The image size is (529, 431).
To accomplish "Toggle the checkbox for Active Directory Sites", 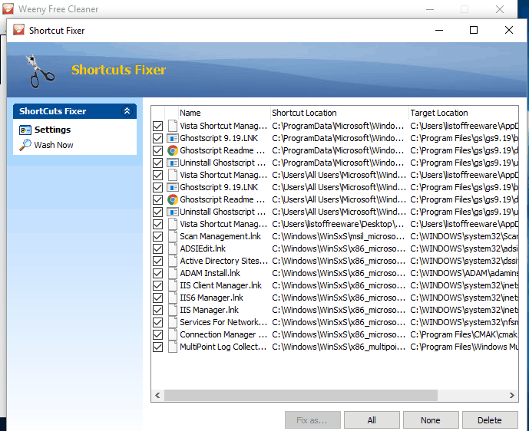I will pos(157,262).
